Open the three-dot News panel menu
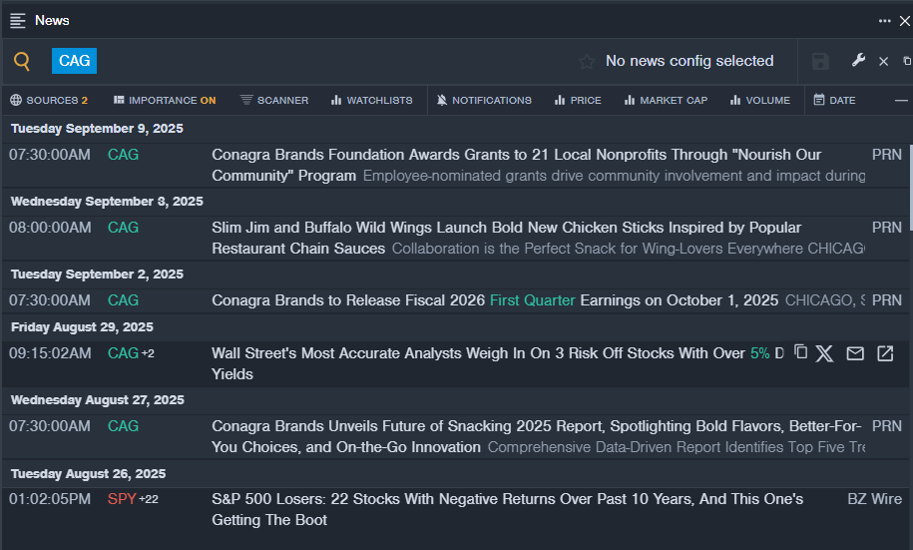The height and width of the screenshot is (550, 913). (884, 21)
